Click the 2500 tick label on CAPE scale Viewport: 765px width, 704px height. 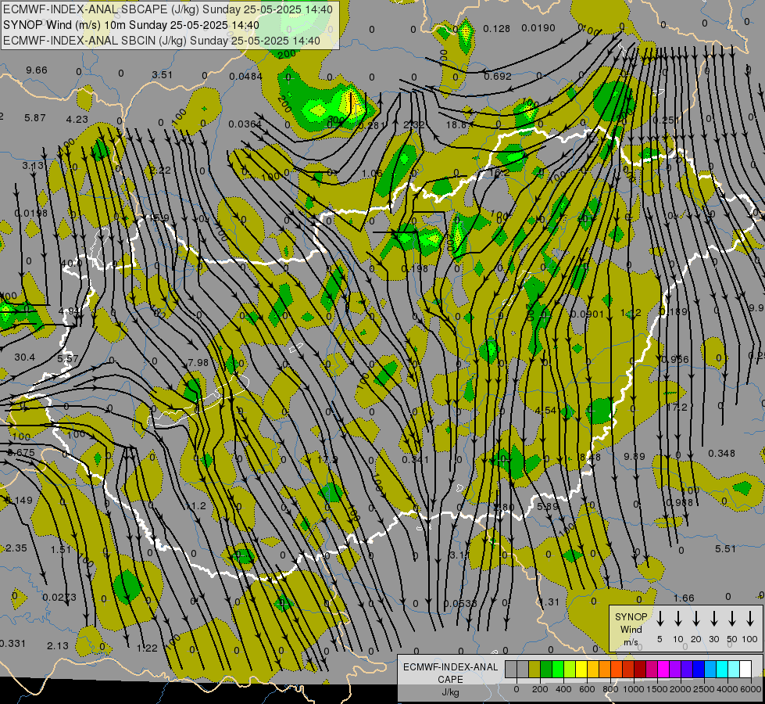coord(703,689)
